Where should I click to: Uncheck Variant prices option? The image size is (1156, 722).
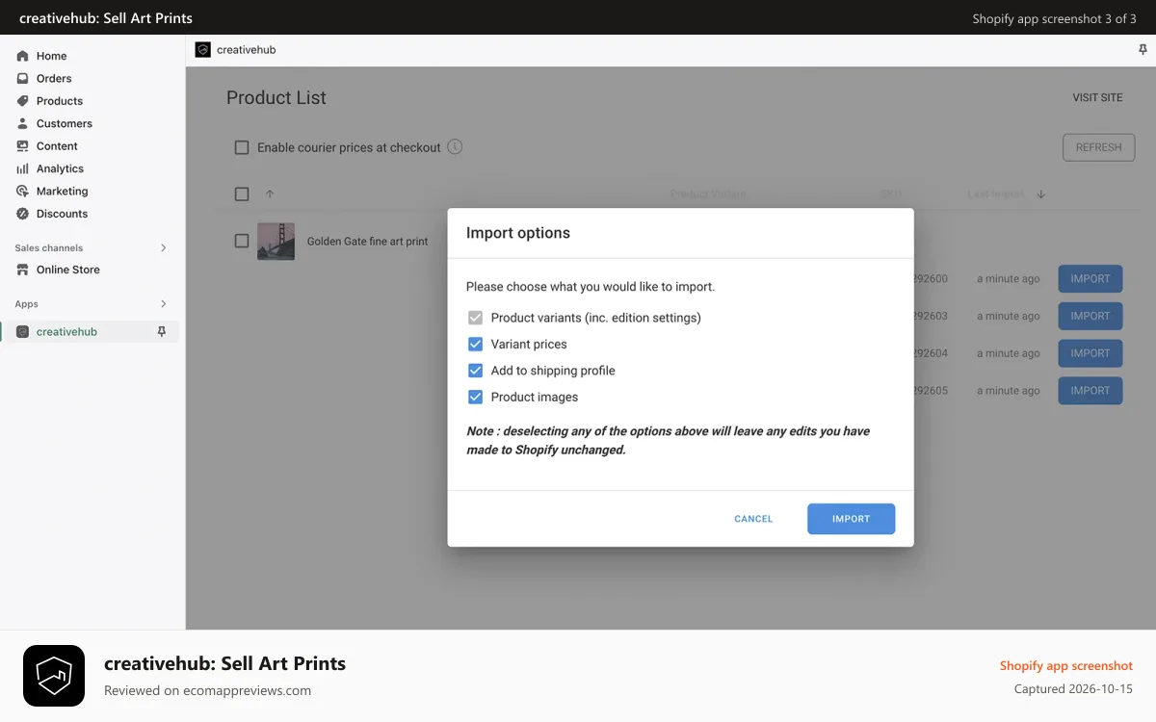coord(475,344)
